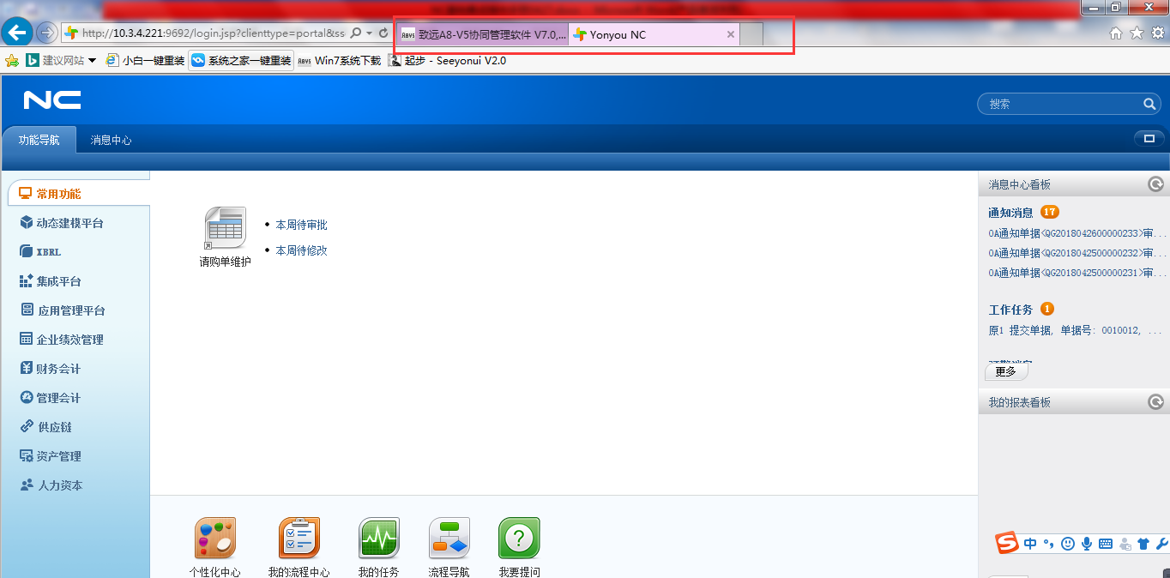1170x578 pixels.
Task: Open 小白一键重装 bookmark
Action: pyautogui.click(x=145, y=60)
